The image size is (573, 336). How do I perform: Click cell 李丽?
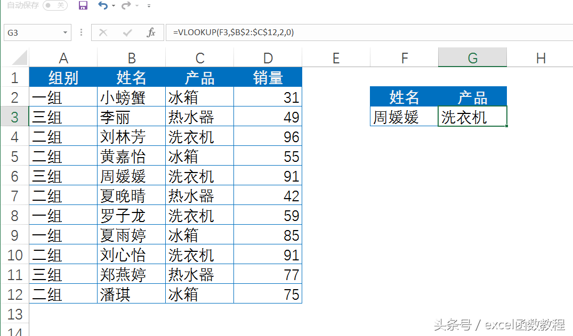[132, 117]
